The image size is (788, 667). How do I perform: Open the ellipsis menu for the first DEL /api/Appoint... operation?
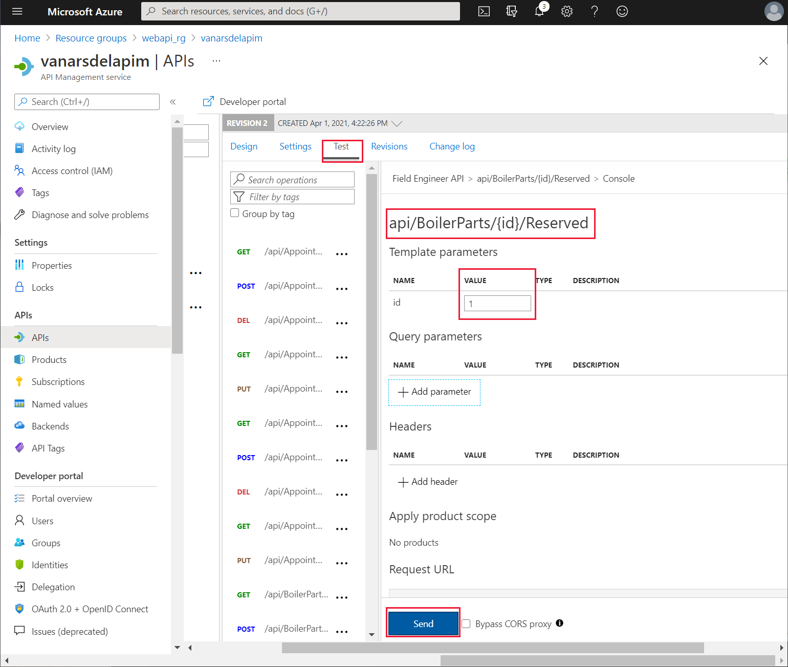342,322
